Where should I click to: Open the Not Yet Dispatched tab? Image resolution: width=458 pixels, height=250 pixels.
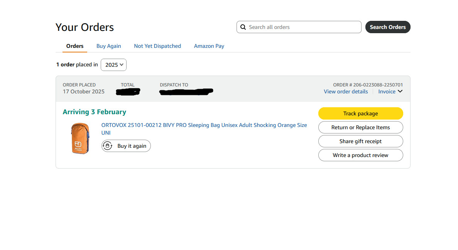157,46
